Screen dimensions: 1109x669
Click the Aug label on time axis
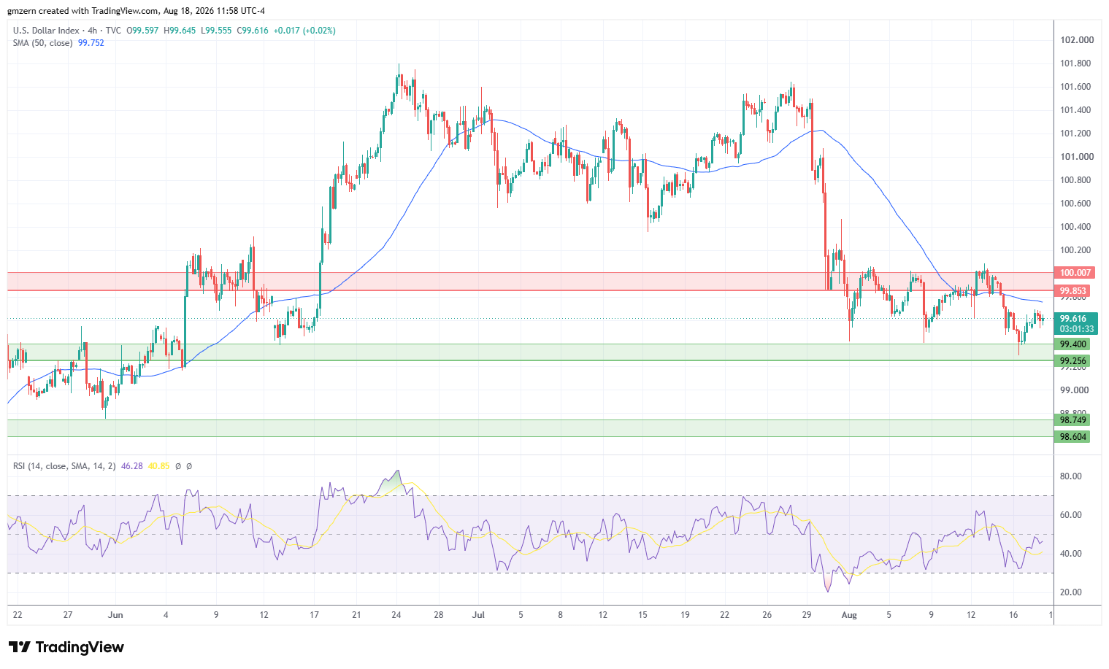pyautogui.click(x=849, y=615)
